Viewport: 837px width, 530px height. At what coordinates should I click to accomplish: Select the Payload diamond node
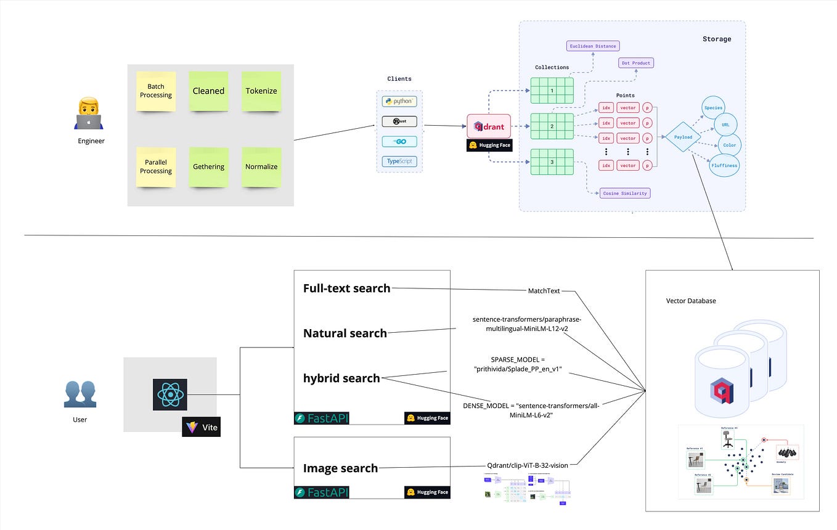click(683, 137)
